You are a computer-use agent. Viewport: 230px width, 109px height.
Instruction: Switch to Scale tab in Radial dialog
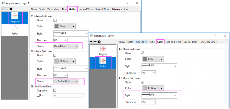[130, 42]
